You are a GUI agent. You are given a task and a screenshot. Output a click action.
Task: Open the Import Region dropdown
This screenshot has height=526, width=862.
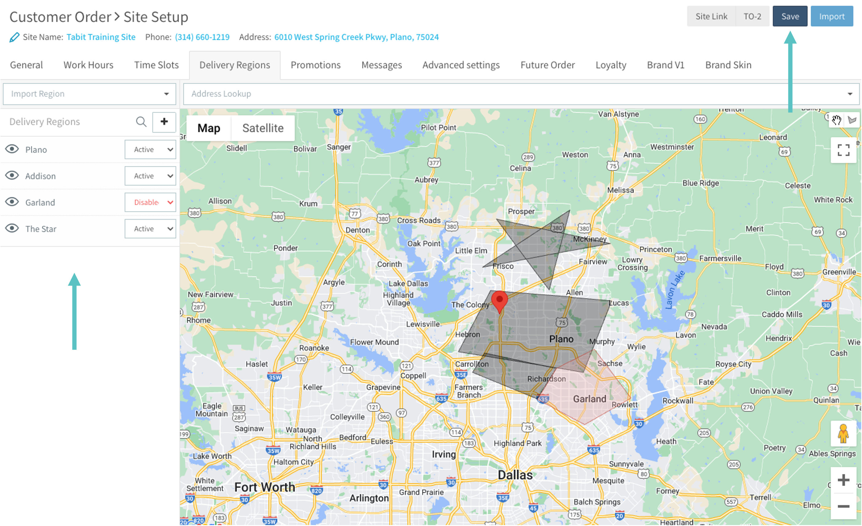click(90, 94)
